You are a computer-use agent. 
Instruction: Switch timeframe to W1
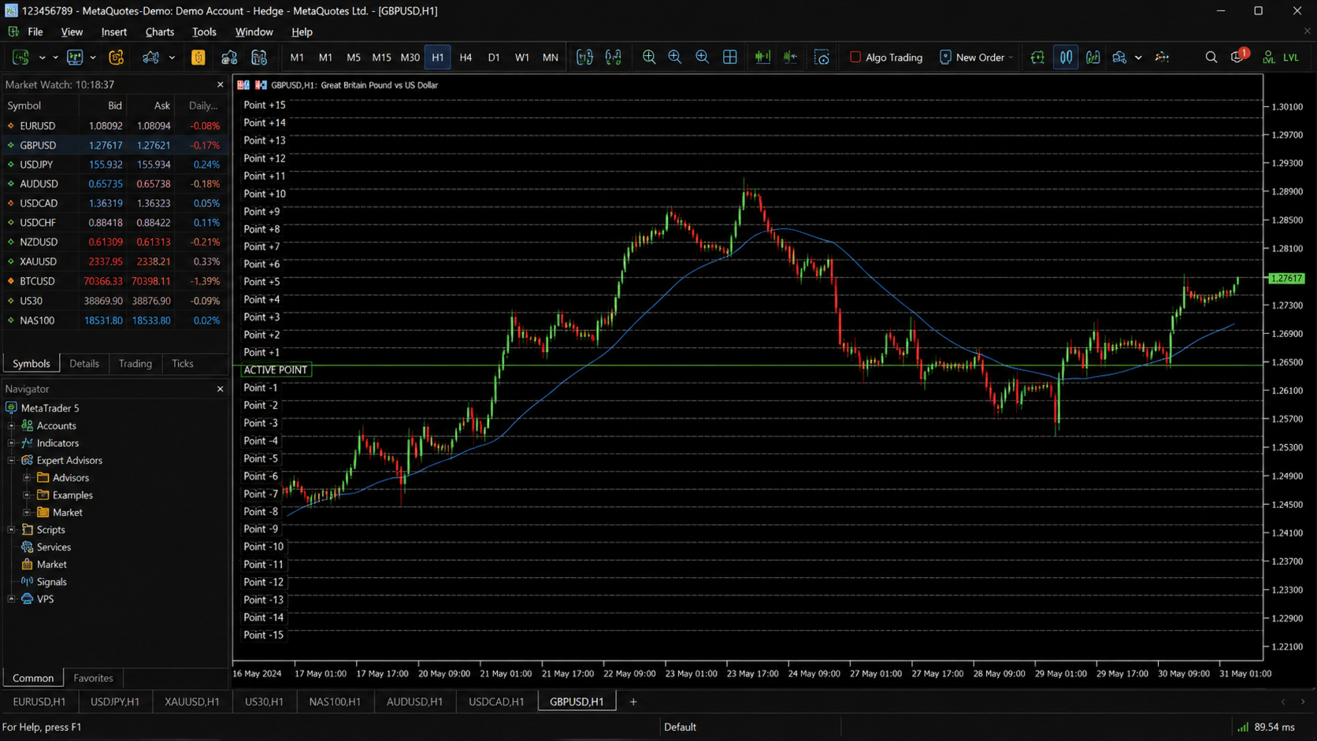521,57
